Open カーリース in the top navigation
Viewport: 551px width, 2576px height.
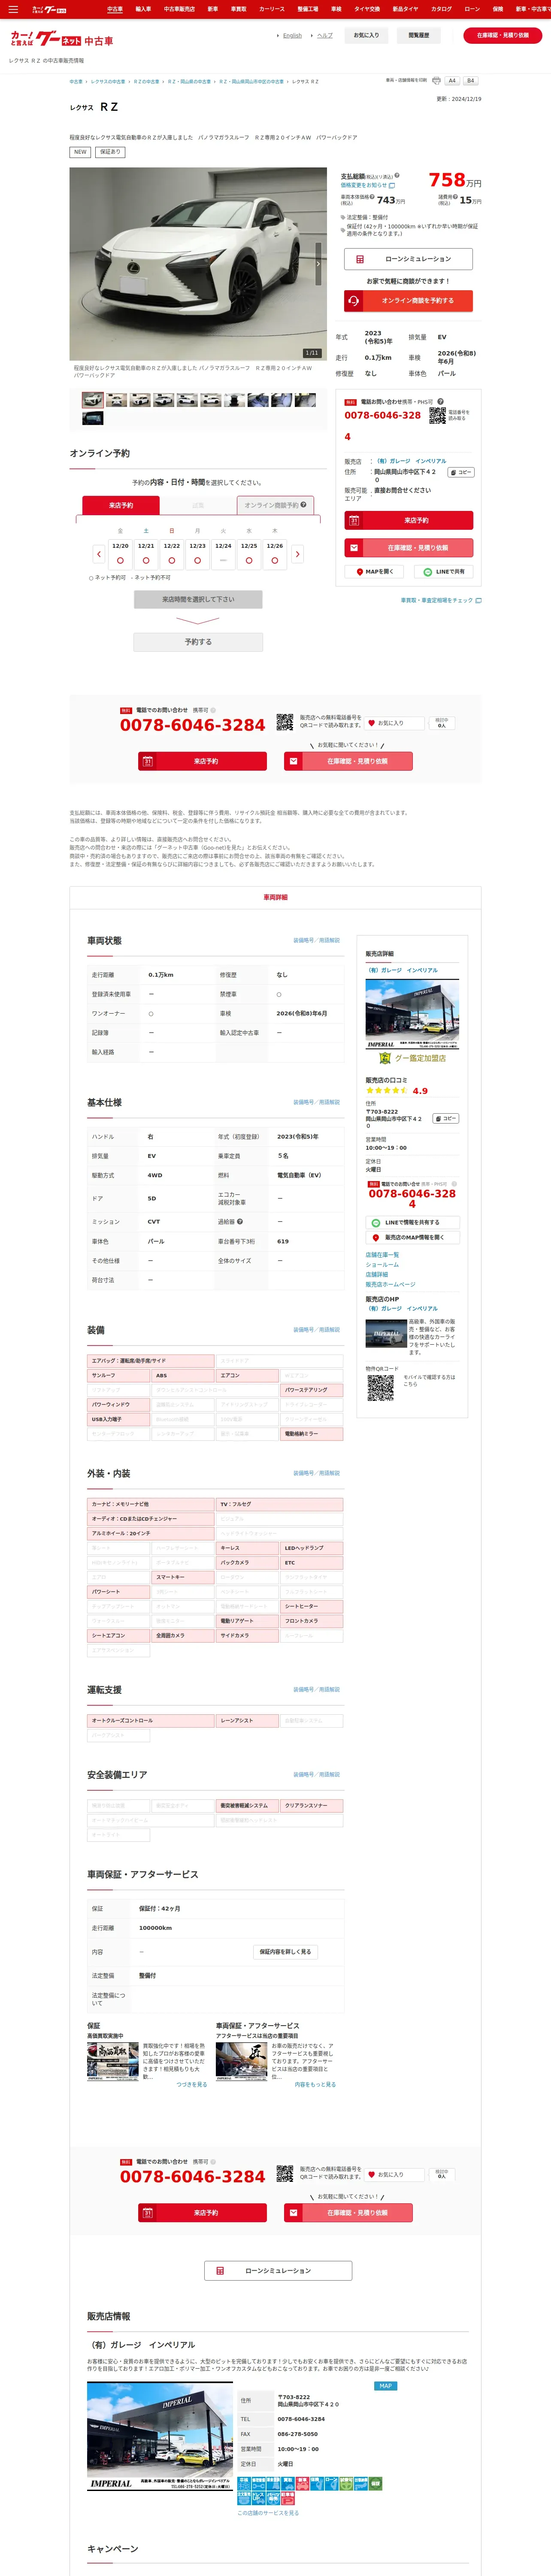pos(272,9)
